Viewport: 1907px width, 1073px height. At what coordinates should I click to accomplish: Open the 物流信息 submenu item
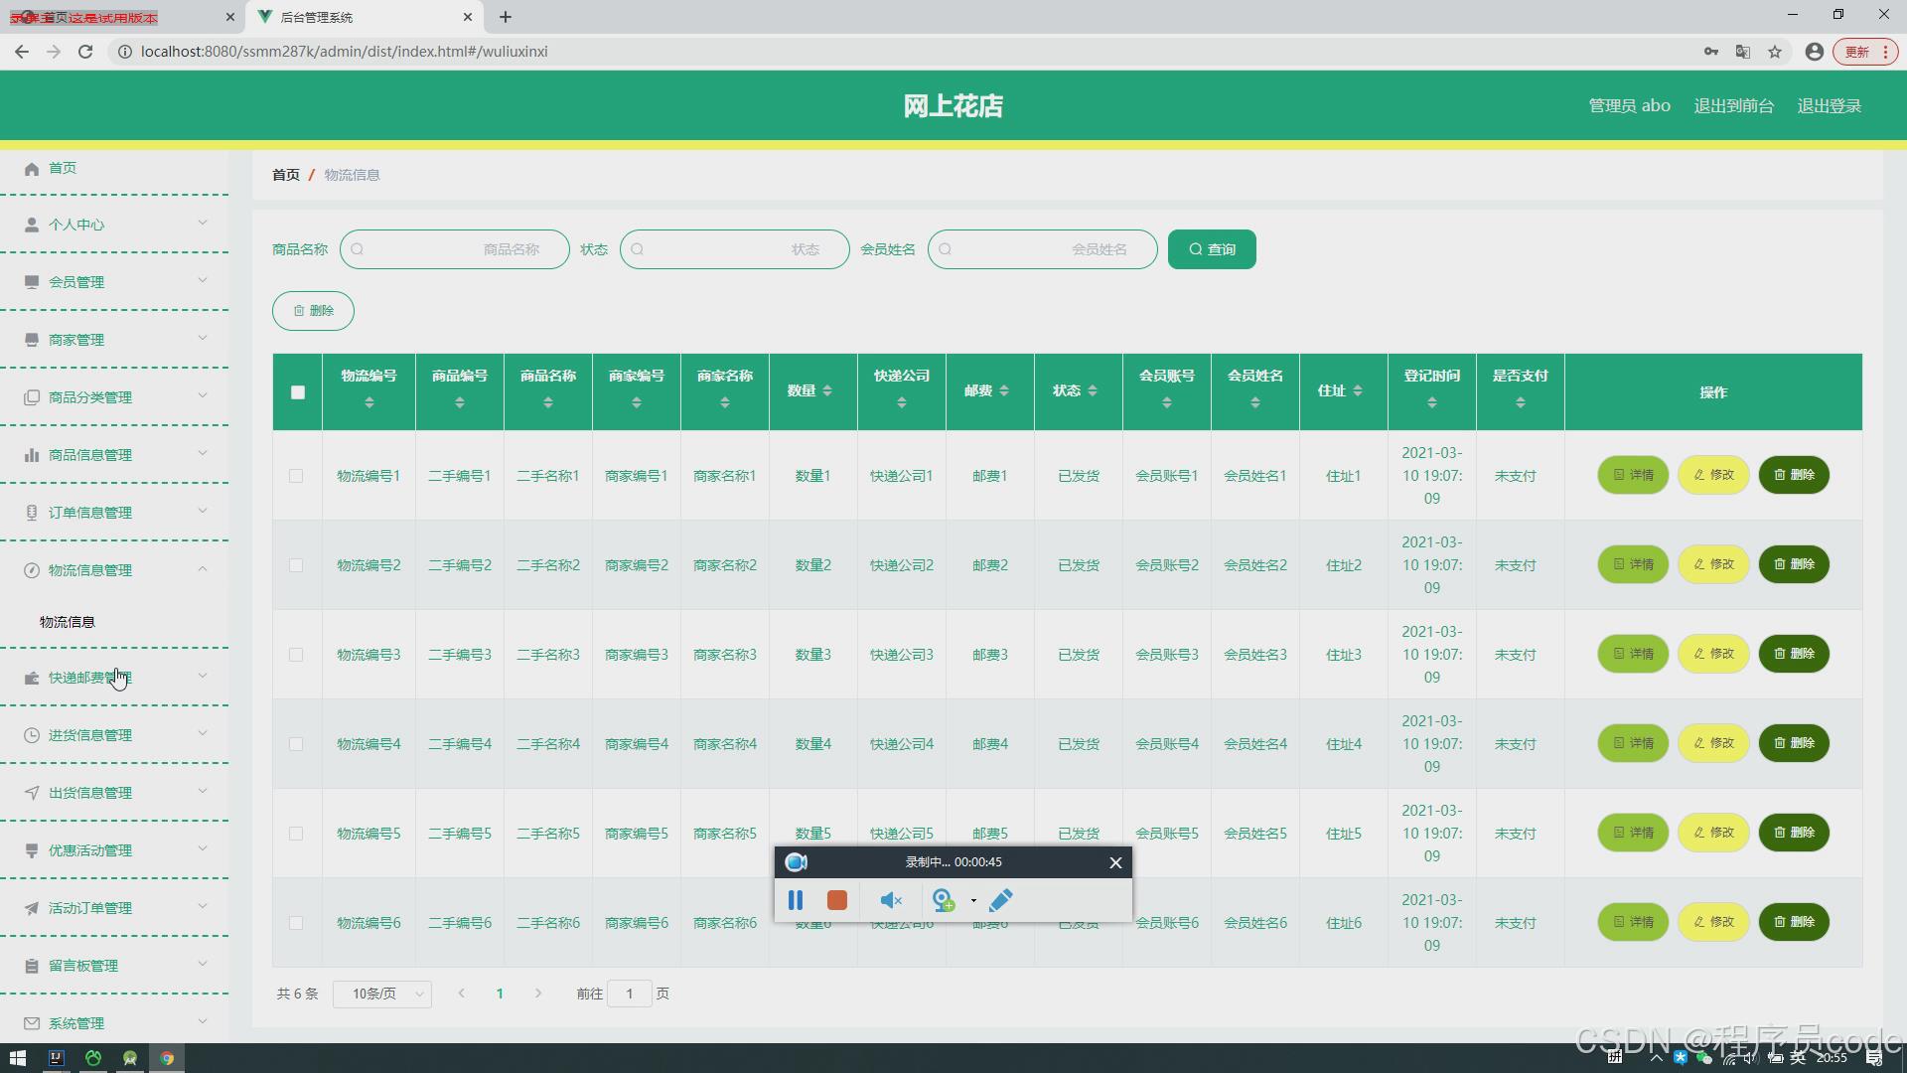click(x=68, y=622)
